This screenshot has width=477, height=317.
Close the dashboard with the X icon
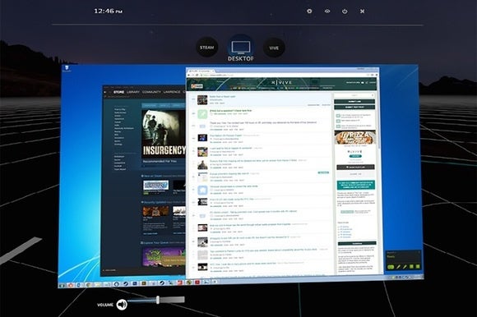click(x=362, y=11)
